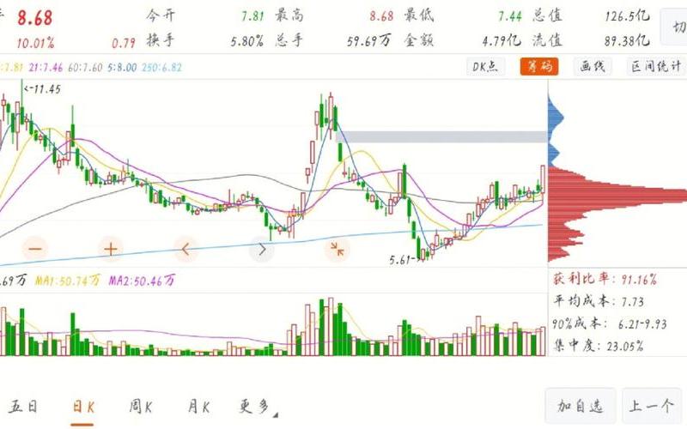The image size is (687, 429).
Task: Click the 平均成本 7.73 text
Action: tap(598, 301)
